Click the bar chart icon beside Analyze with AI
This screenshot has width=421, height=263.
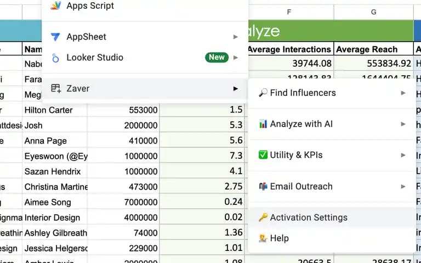click(x=263, y=124)
